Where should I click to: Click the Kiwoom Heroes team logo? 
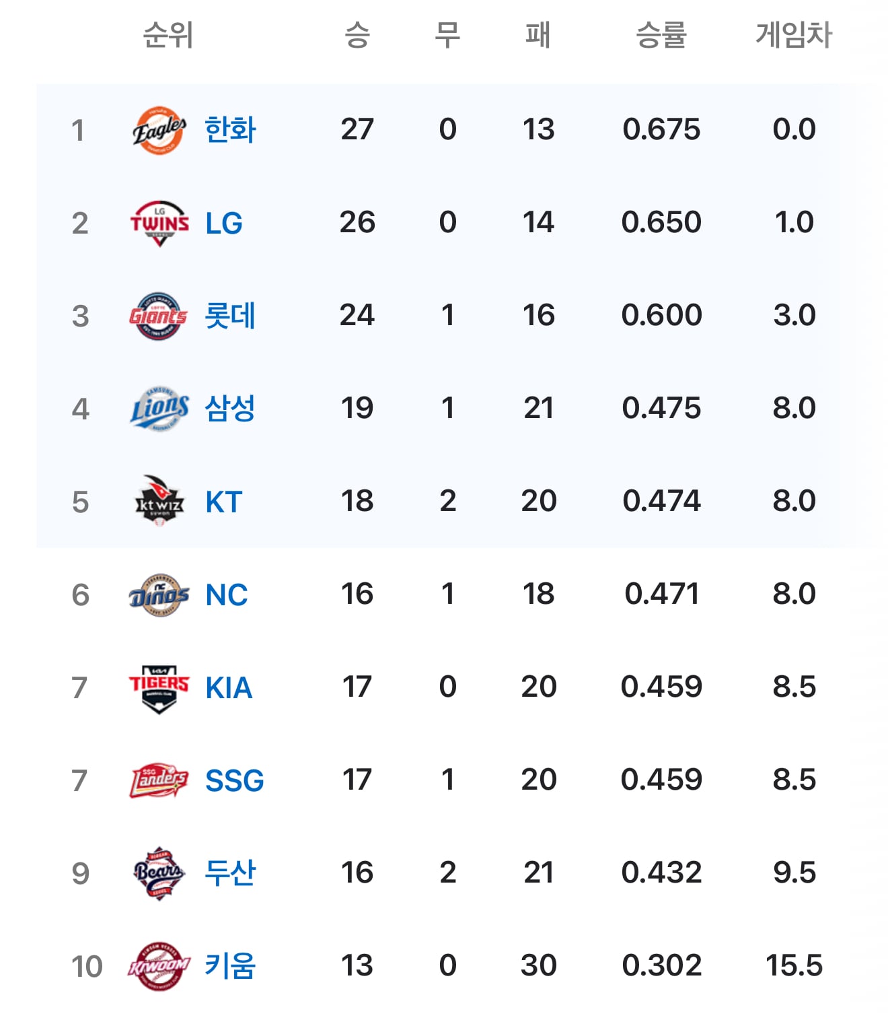[x=159, y=967]
